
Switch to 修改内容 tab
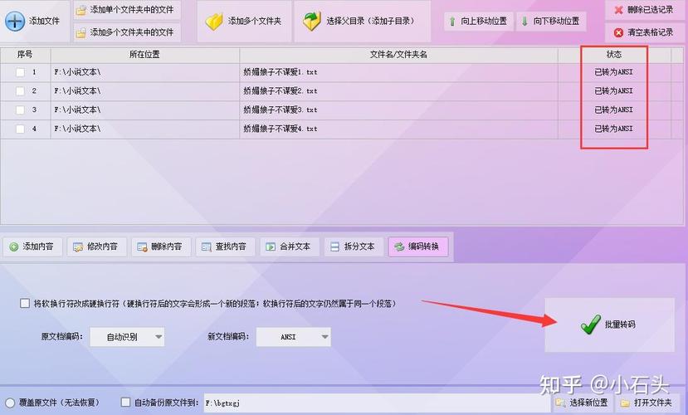point(97,247)
